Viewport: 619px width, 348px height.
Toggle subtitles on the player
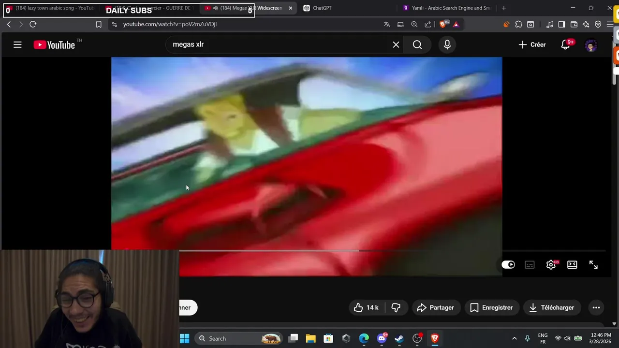click(x=530, y=264)
